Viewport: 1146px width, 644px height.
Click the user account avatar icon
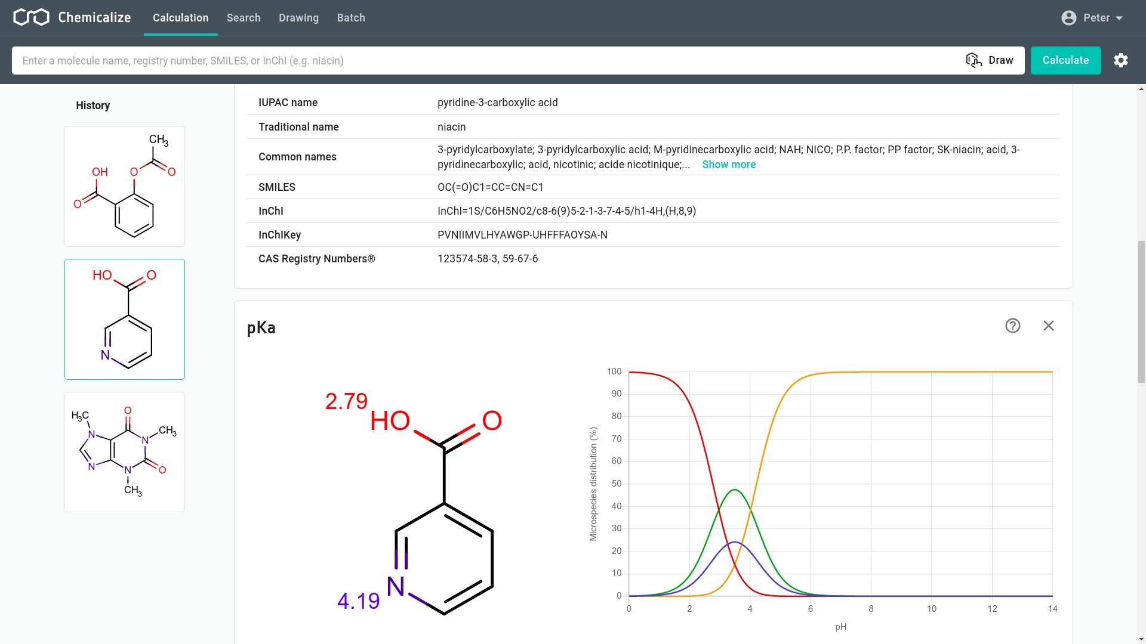tap(1068, 18)
